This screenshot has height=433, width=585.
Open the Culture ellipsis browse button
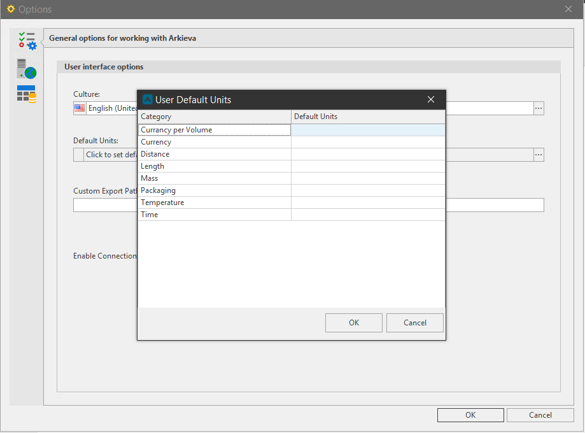pos(539,108)
